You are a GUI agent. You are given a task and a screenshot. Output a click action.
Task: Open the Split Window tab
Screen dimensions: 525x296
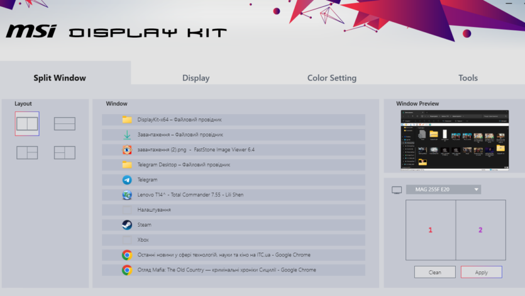(x=65, y=73)
